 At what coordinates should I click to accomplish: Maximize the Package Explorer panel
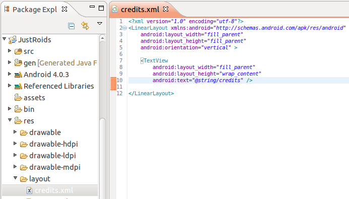101,8
